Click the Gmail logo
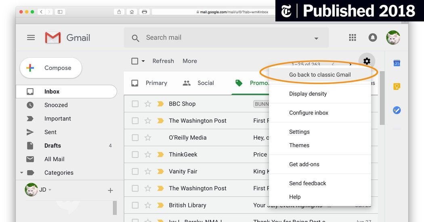This screenshot has height=222, width=424. (67, 38)
